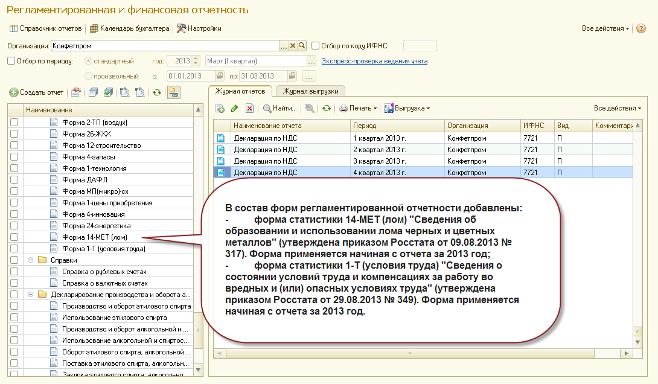Click the check-all icon in the left toolbar
Screen dimensions: 658x384
click(108, 92)
